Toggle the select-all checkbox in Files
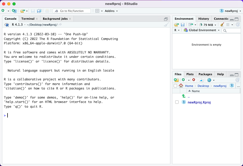 click(175, 86)
